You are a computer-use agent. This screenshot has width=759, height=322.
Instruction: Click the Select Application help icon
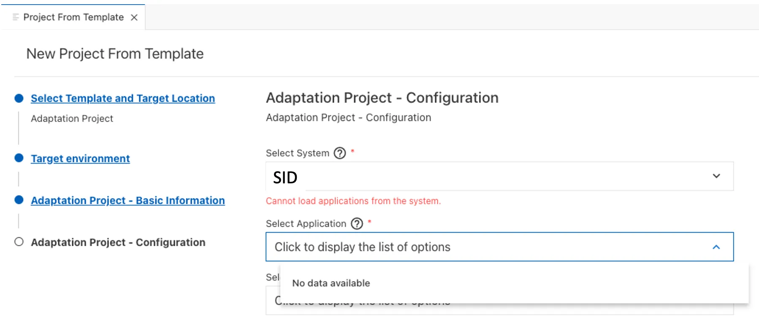pos(357,223)
